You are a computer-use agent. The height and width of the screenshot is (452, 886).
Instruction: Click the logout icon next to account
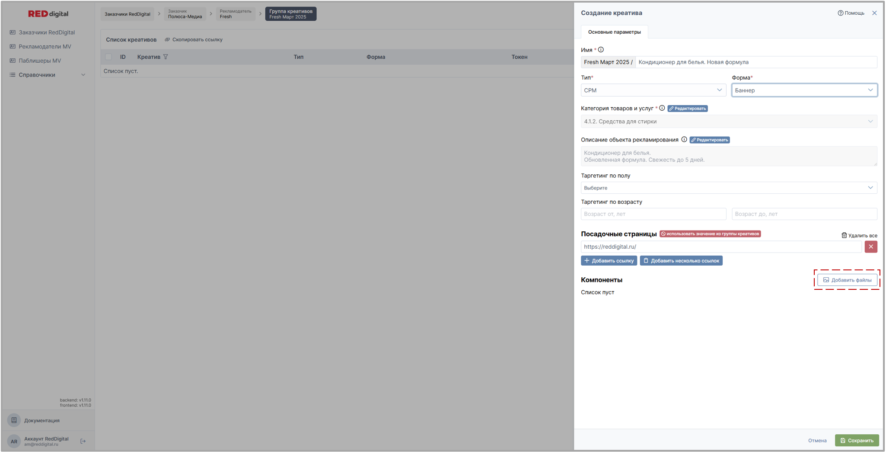[x=83, y=441]
